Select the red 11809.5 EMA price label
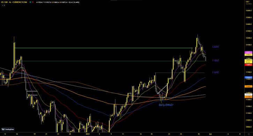 248,65
